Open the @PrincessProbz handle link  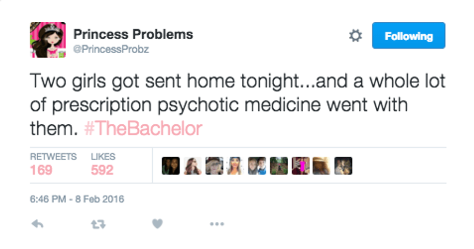coord(111,49)
